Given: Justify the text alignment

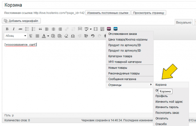Looking at the screenshot, I should [x=37, y=36].
